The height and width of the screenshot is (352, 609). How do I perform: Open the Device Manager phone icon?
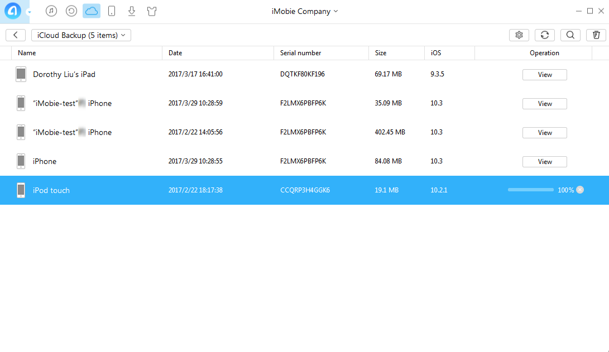112,11
